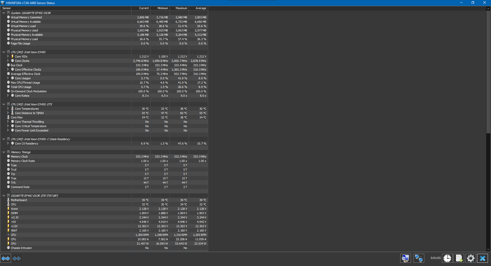
Task: Click the shrink columns arrows icon
Action: point(16,258)
